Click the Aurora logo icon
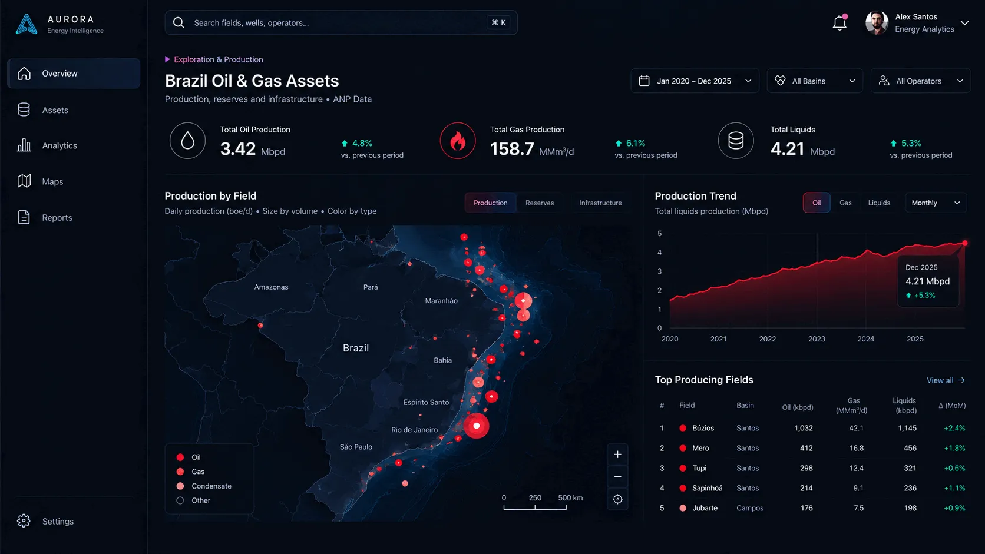Screen dimensions: 985x554 [x=27, y=24]
